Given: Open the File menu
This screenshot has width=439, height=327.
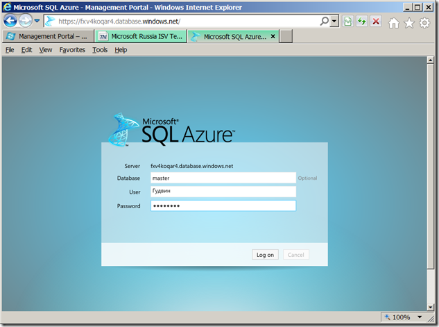Looking at the screenshot, I should [x=10, y=50].
